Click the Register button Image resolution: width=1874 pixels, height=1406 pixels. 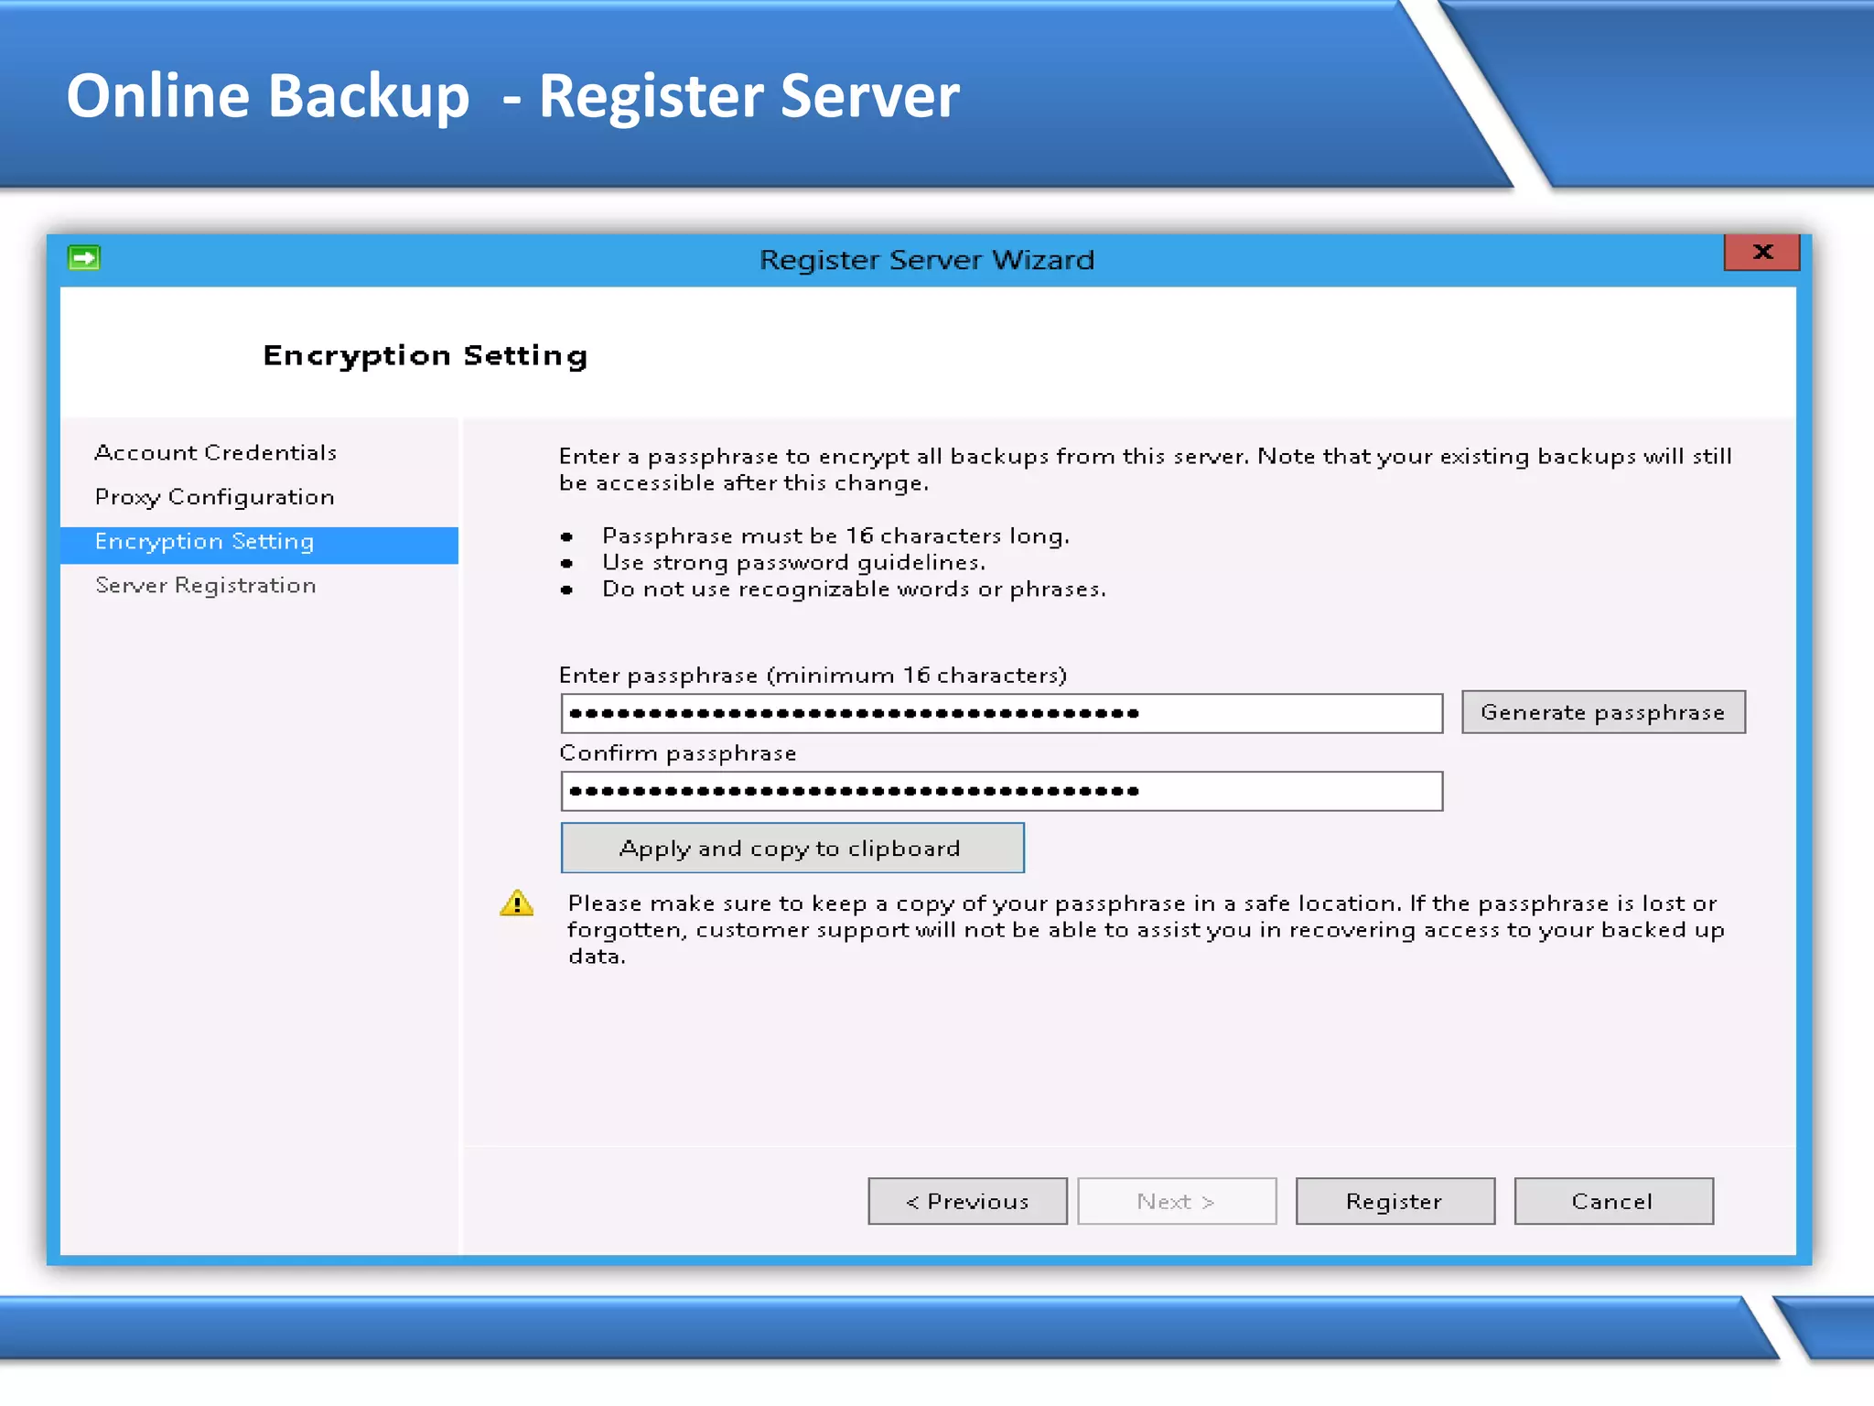(1395, 1201)
